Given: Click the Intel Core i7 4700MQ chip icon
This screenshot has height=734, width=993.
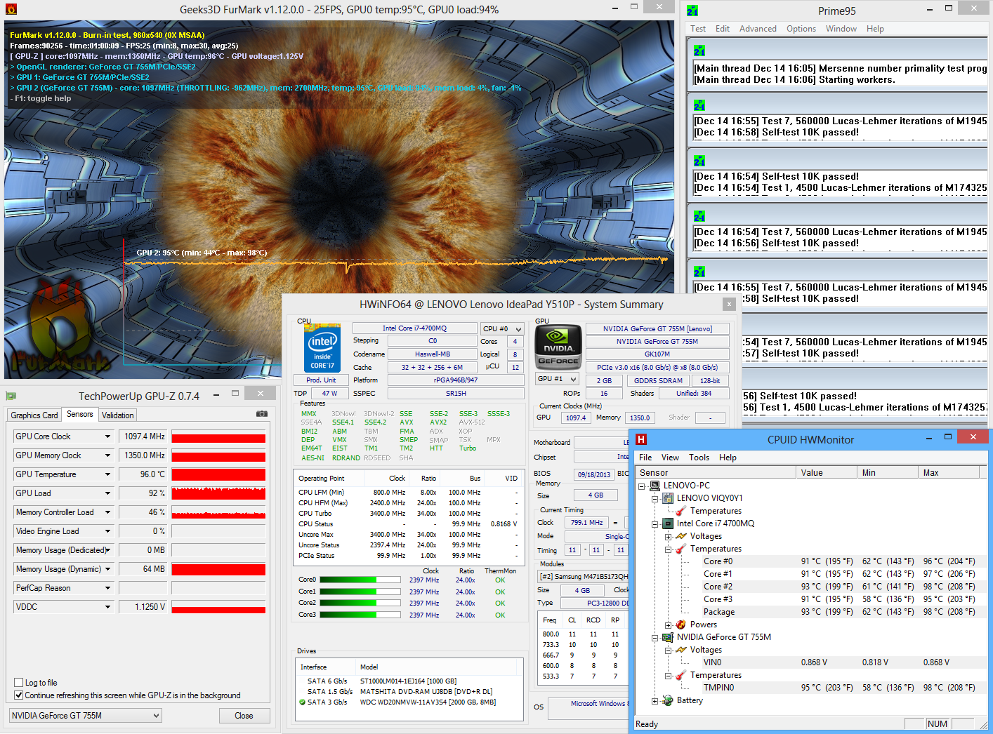Looking at the screenshot, I should (x=668, y=523).
